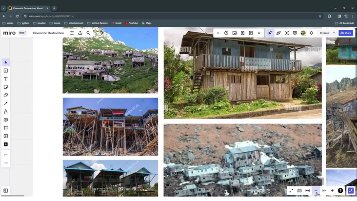The image size is (357, 201).
Task: Open the main hamburger menu
Action: [x=72, y=33]
